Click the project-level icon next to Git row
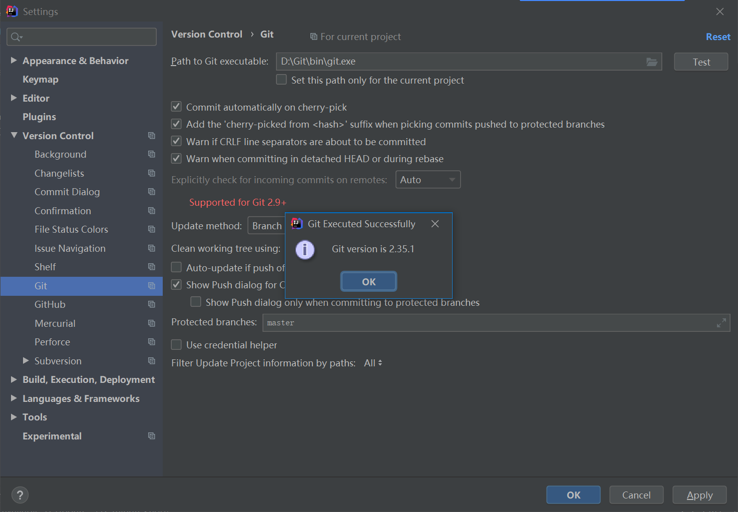 pos(151,286)
